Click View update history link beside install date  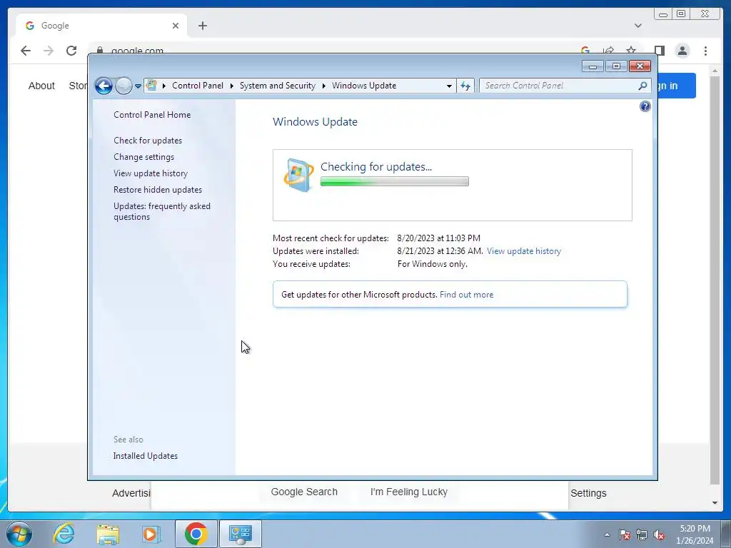tap(524, 251)
